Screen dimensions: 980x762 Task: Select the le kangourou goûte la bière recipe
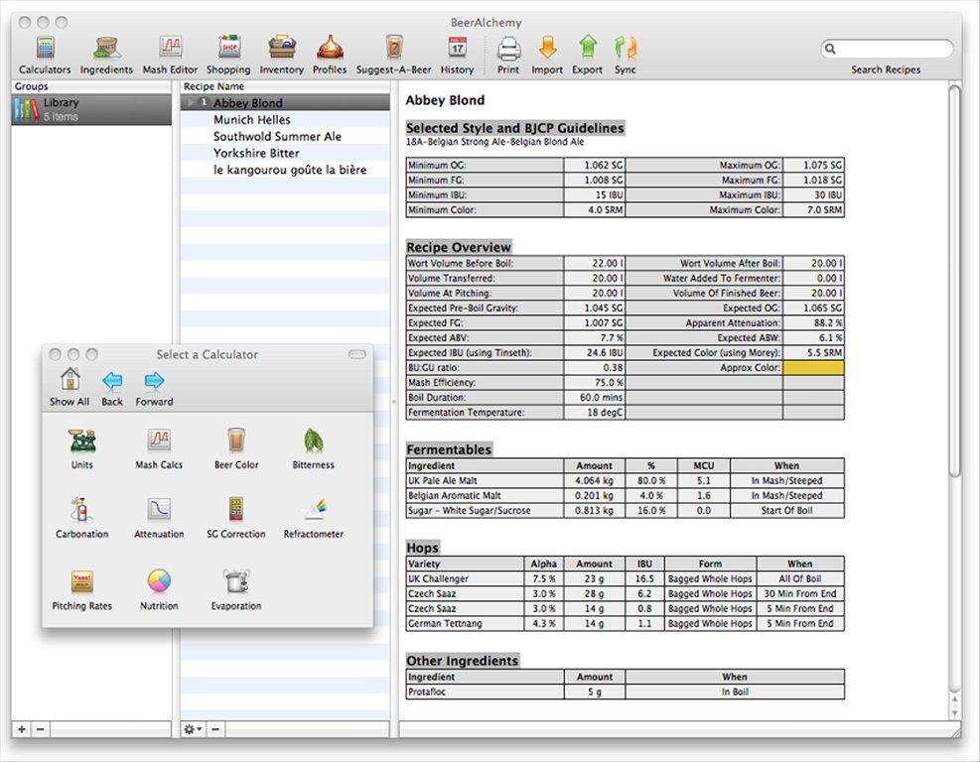(x=285, y=170)
